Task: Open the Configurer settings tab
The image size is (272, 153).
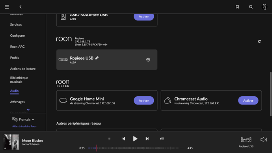Action: [17, 35]
